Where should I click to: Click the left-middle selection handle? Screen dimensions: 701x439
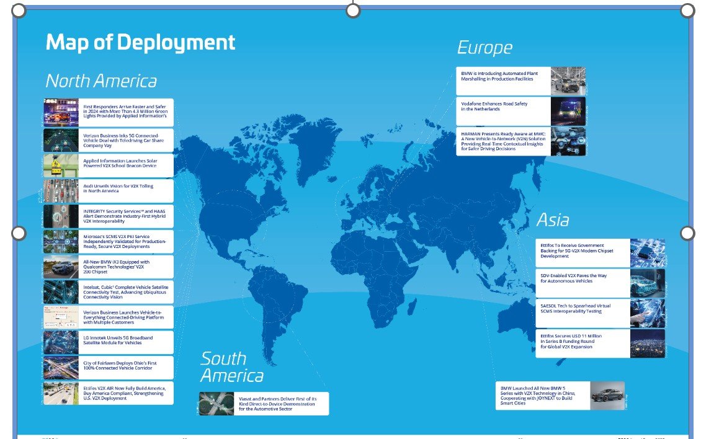click(x=19, y=233)
